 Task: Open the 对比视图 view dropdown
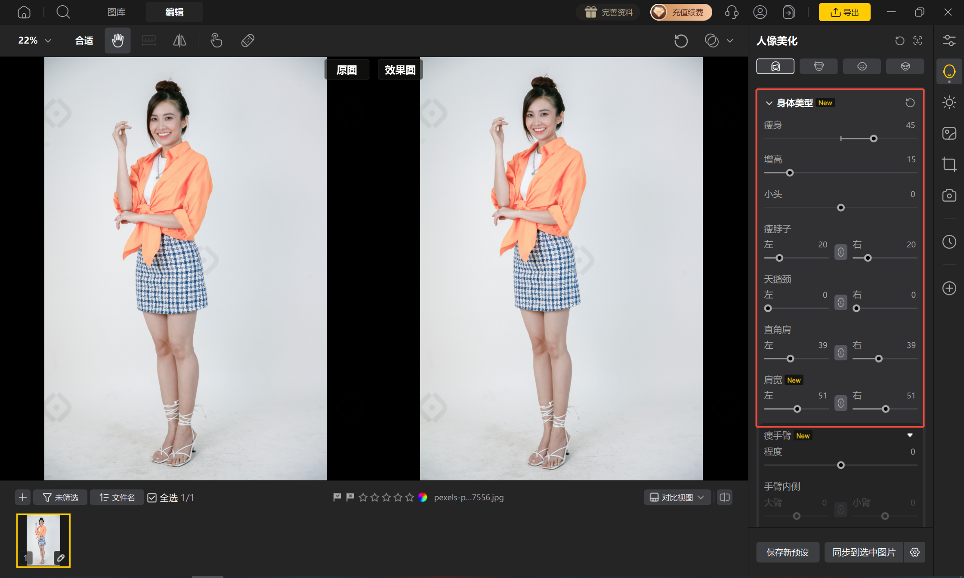point(677,498)
